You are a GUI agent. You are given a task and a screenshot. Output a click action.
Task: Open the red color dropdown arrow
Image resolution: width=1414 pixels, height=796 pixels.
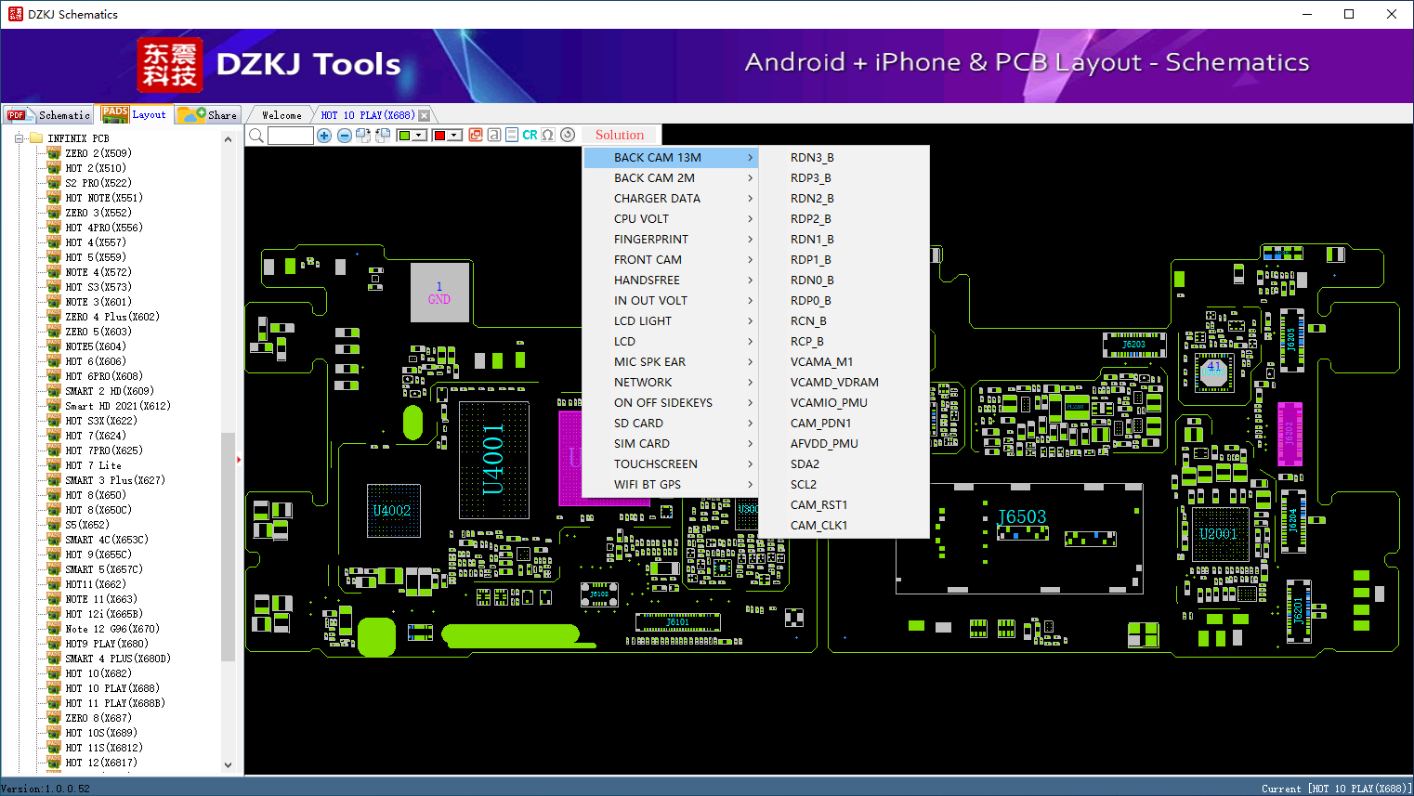[x=454, y=136]
